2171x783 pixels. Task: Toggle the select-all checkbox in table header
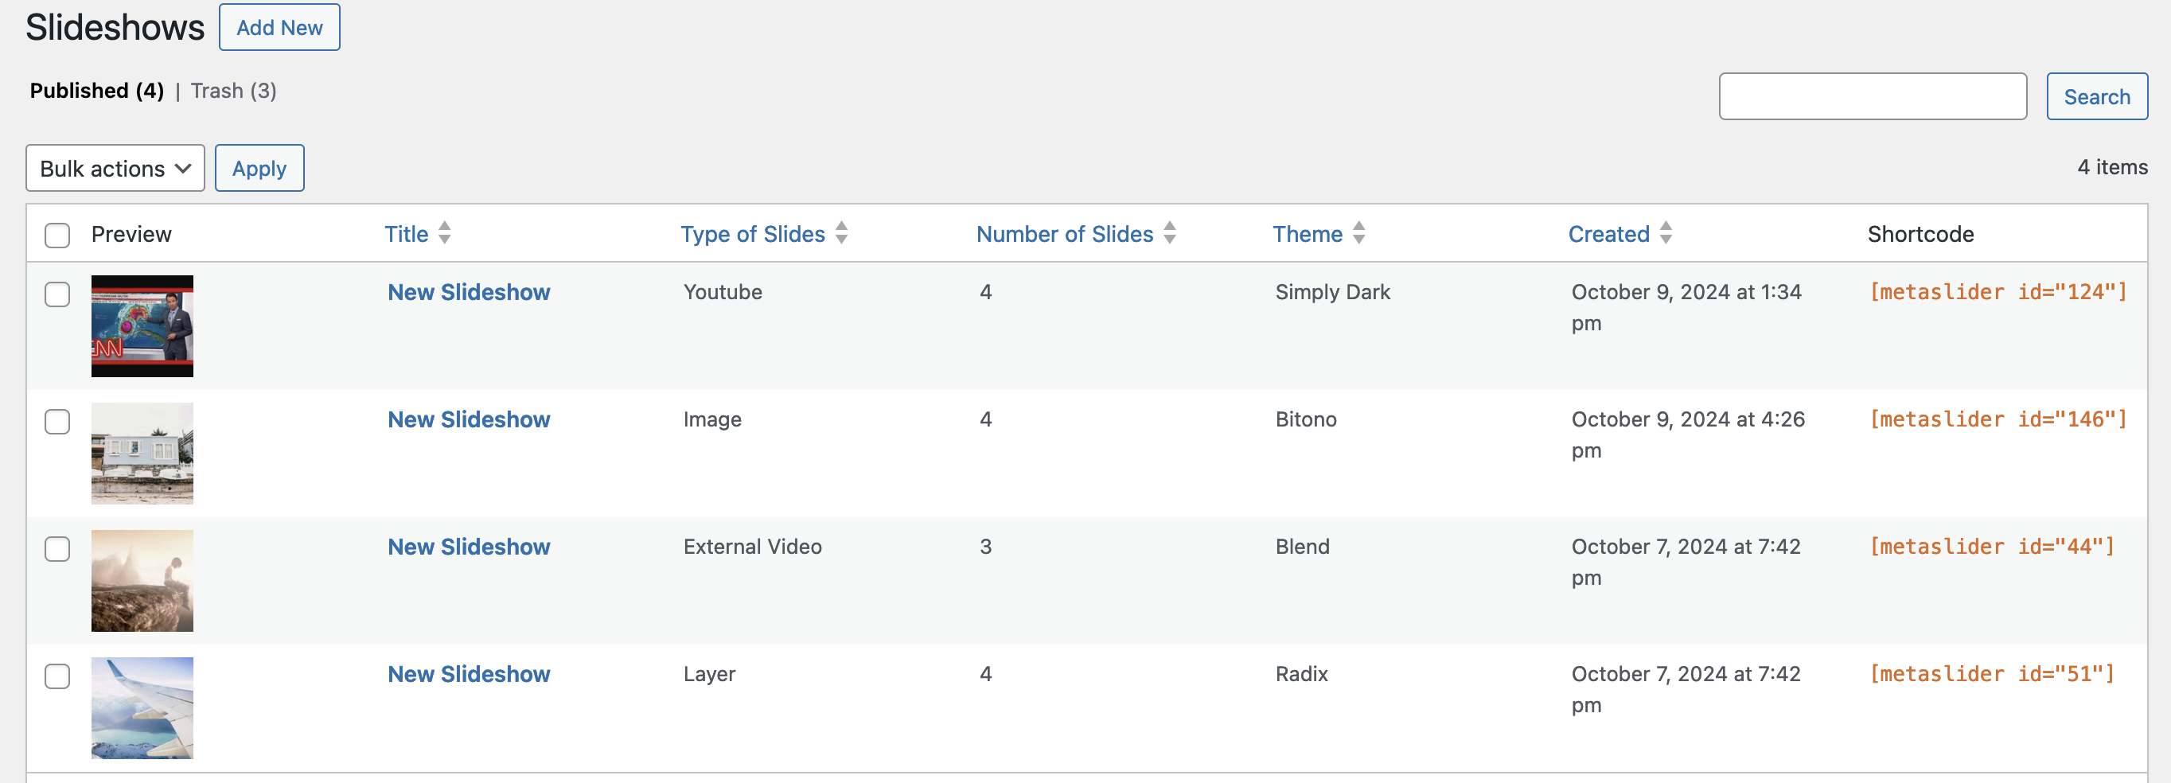click(57, 236)
